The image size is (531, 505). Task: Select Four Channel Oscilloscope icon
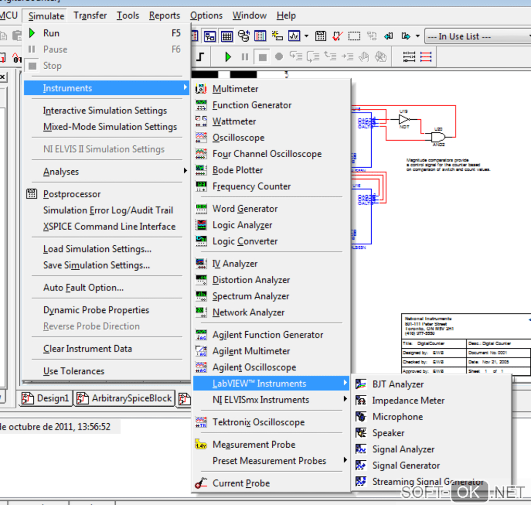tap(201, 154)
